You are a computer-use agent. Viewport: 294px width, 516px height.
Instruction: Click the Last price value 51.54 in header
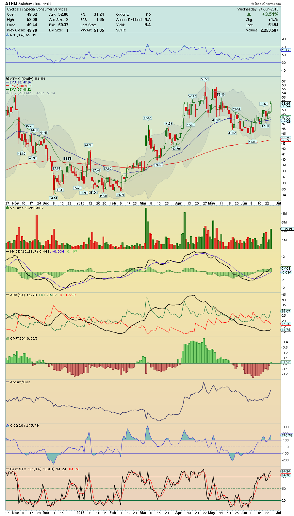click(273, 25)
